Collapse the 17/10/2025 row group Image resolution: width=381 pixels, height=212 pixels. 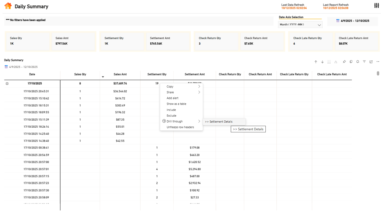coord(7,84)
